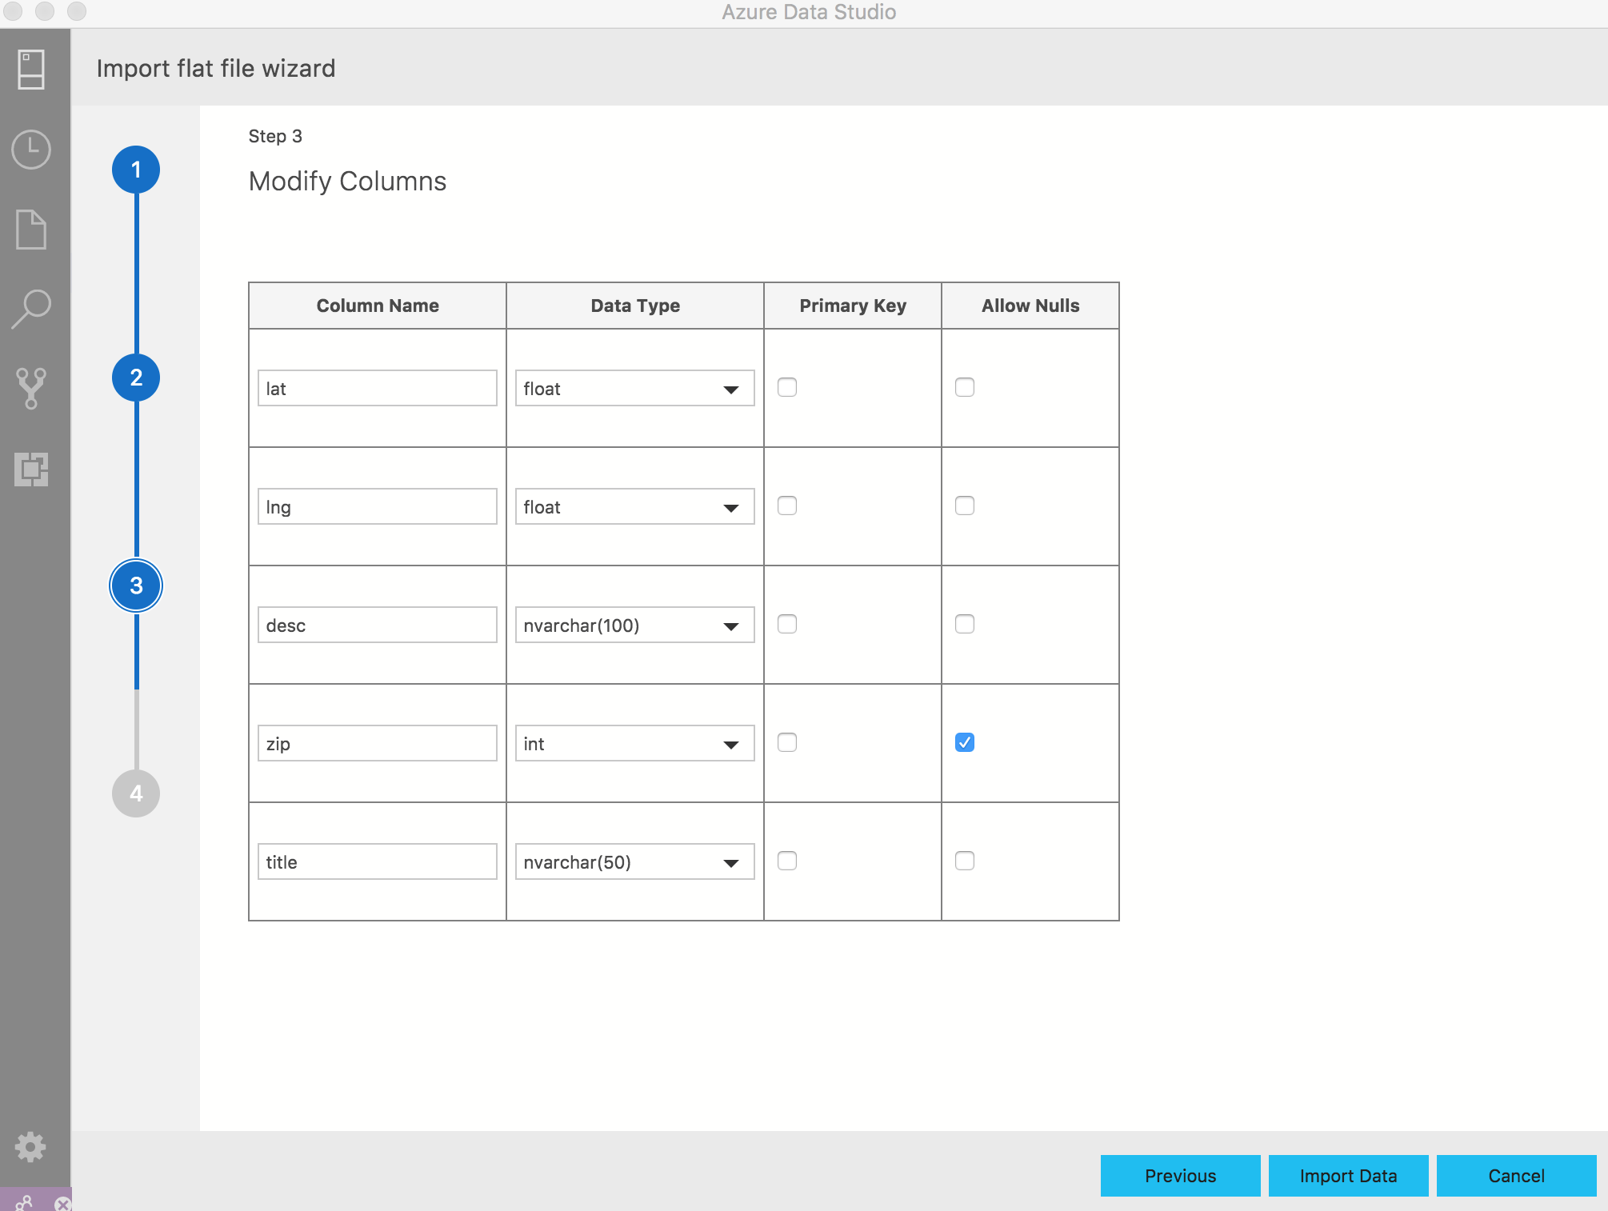Click the Previous button

pos(1179,1174)
